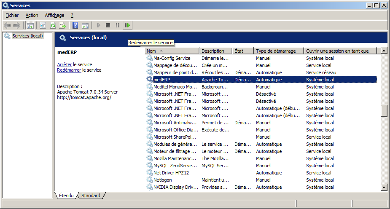Click the scrollbar up arrow
390x209 pixels.
coord(384,51)
